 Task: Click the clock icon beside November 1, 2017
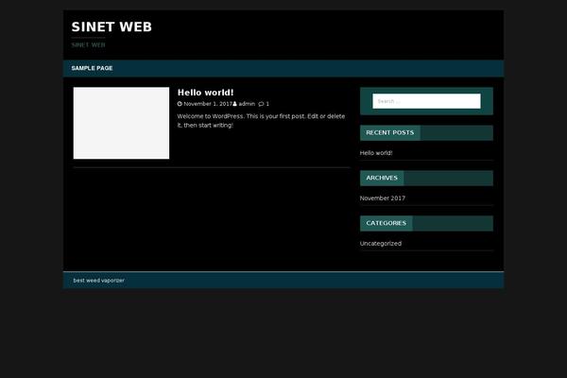(180, 104)
